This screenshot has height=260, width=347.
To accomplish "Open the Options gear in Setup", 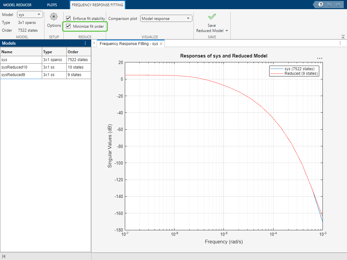I will (x=54, y=17).
